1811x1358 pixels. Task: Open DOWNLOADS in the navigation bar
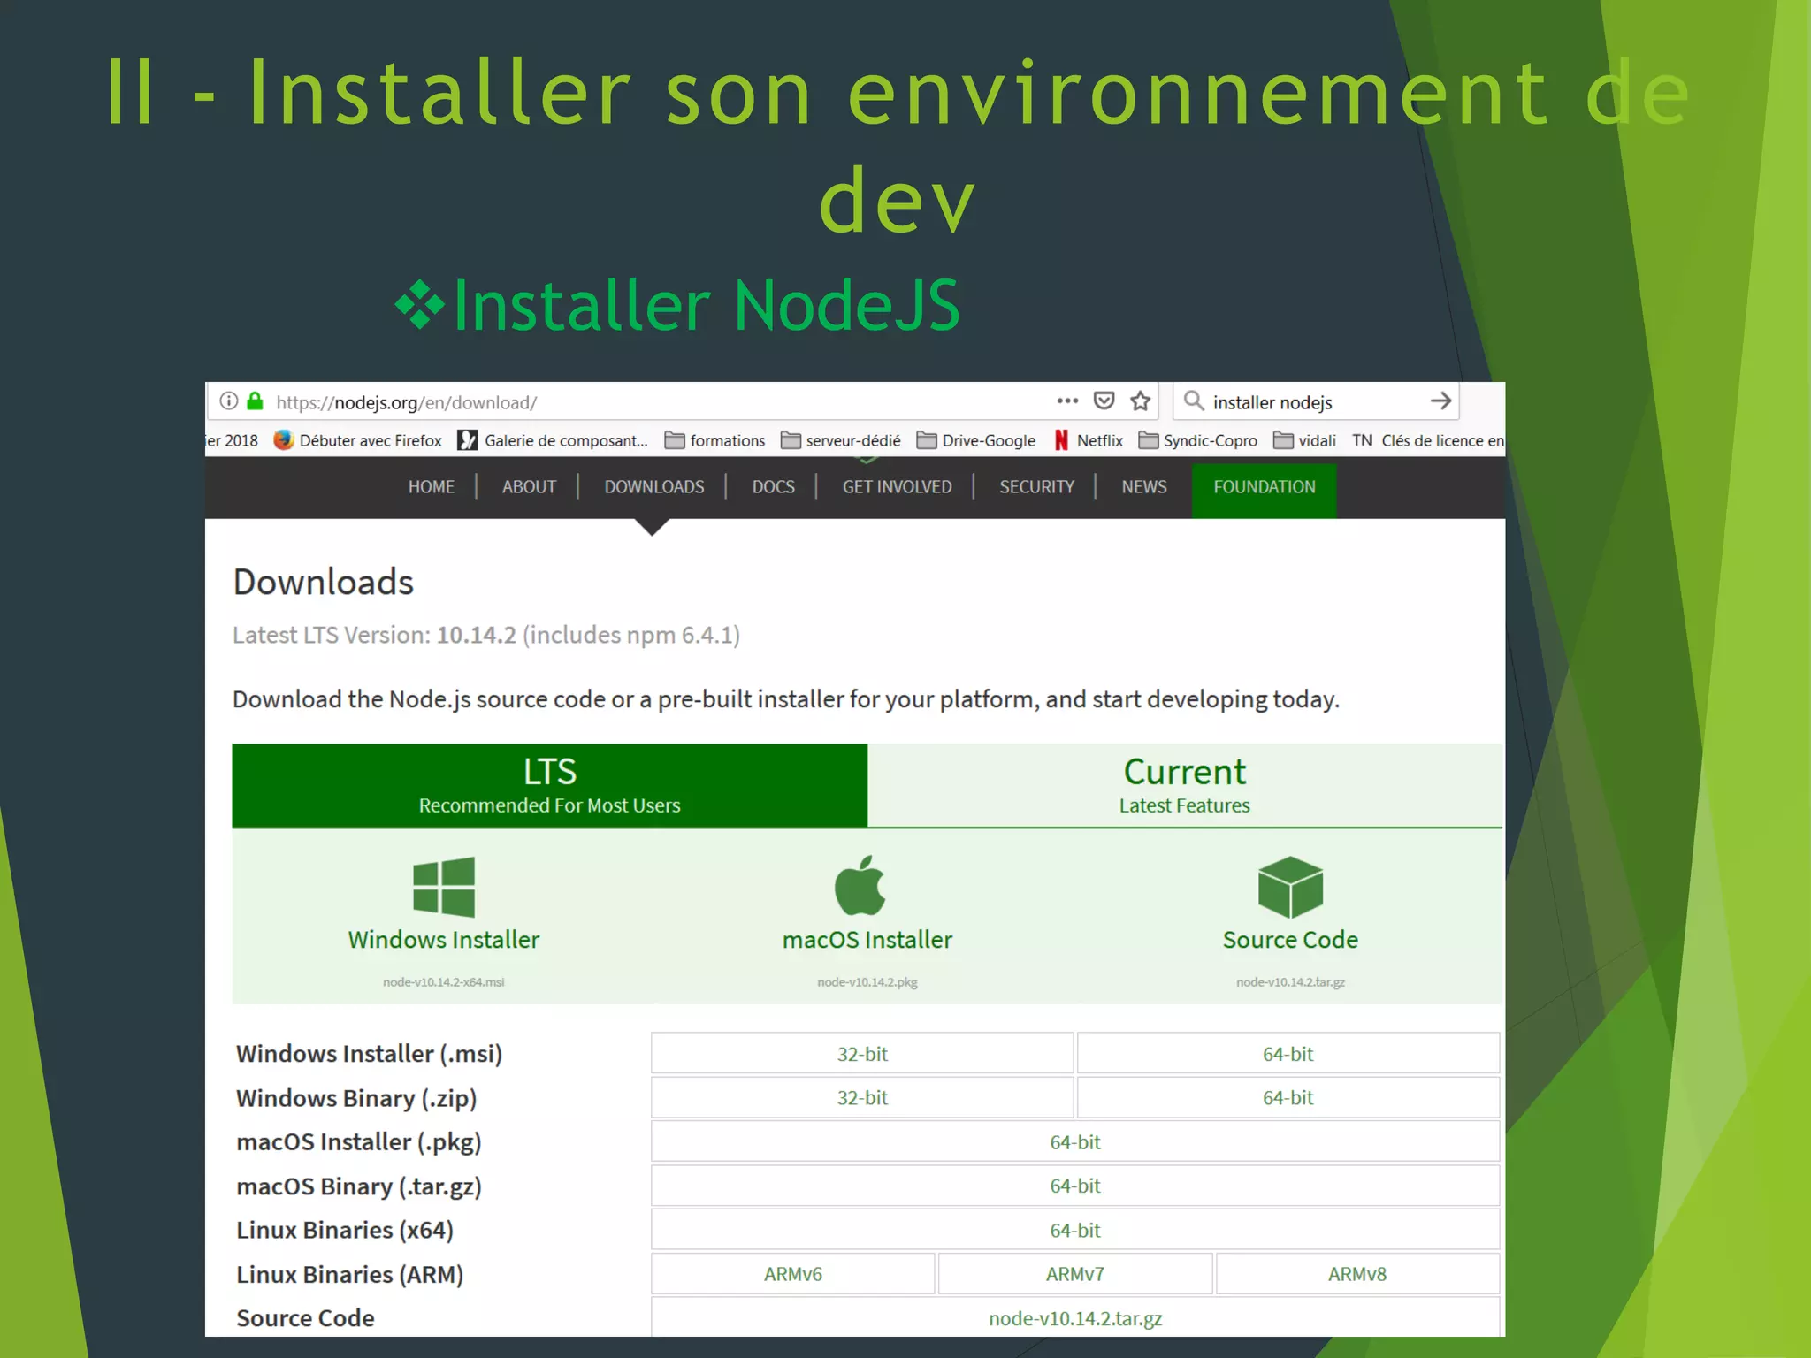click(x=654, y=487)
